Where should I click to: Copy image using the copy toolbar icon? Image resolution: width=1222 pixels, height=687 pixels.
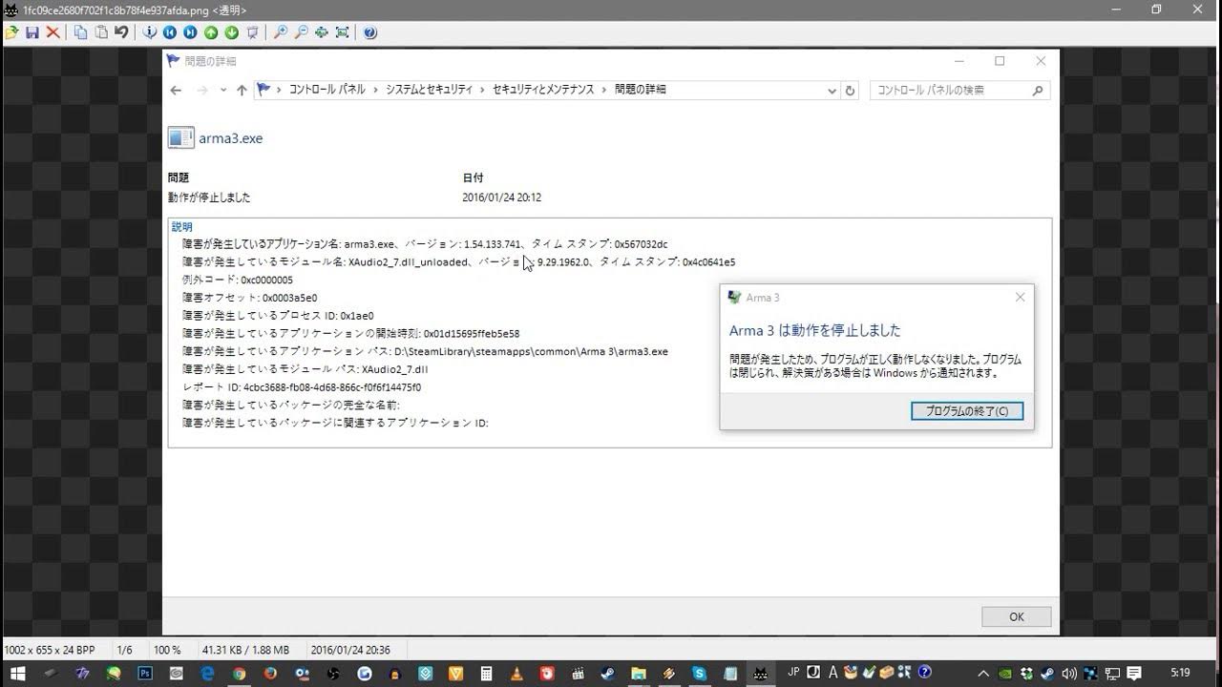tap(80, 32)
